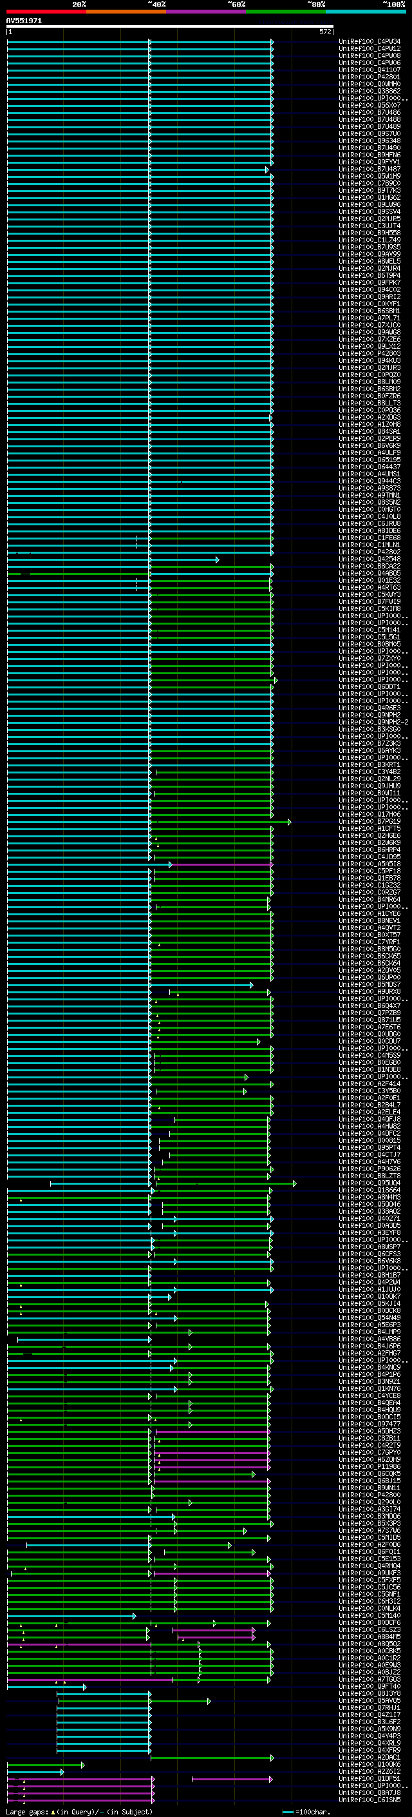Screen dimensions: 412x1817
Task: Select hit label UniRef100_C6H3I2
Action: pyautogui.click(x=370, y=1602)
